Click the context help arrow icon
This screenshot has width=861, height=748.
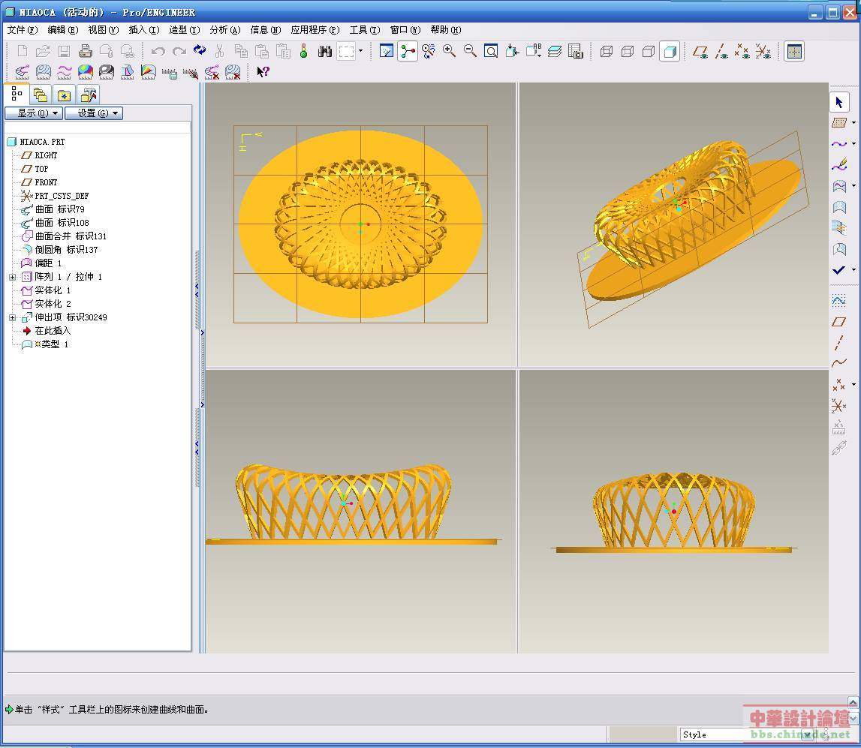point(262,72)
